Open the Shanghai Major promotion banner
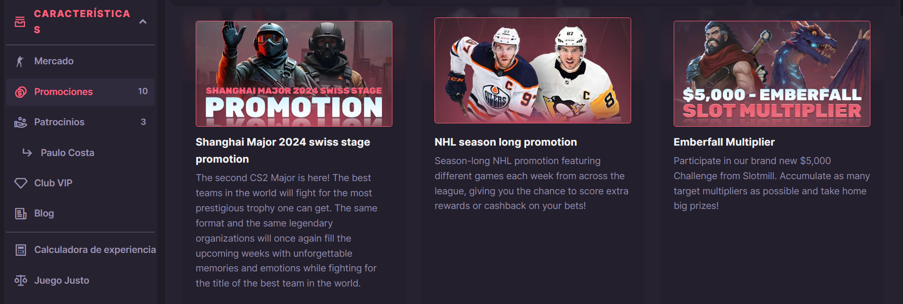This screenshot has height=304, width=903. (x=294, y=74)
